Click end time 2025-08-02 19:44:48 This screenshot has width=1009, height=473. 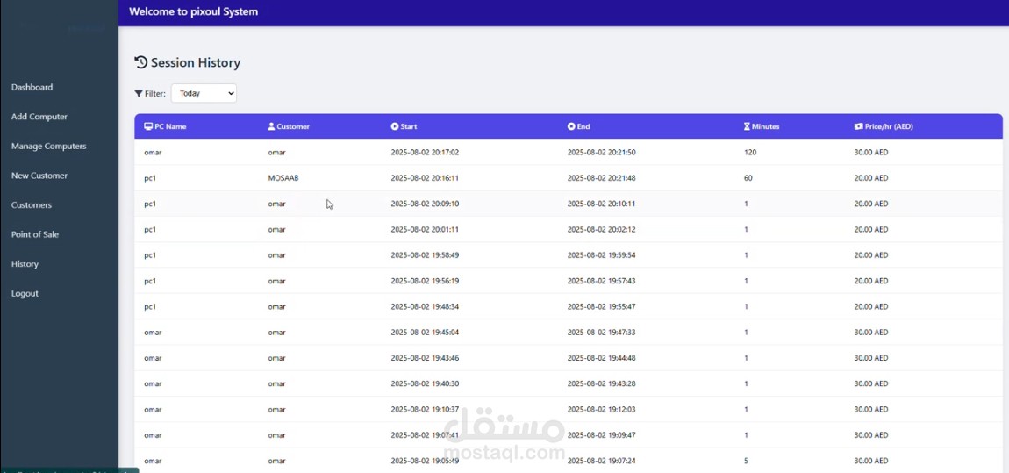[x=602, y=358]
